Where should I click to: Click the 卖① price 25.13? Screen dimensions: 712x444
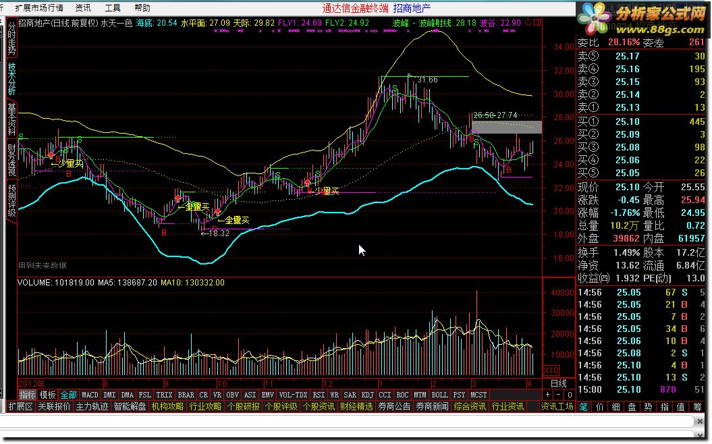[628, 107]
